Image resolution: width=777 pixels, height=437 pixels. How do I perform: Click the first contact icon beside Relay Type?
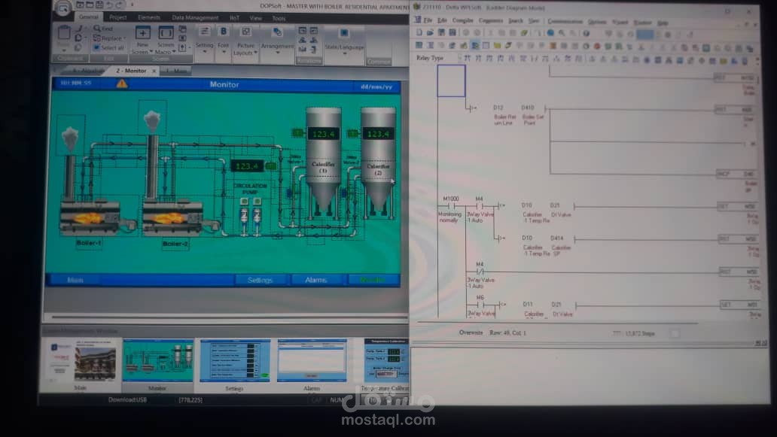pos(467,59)
